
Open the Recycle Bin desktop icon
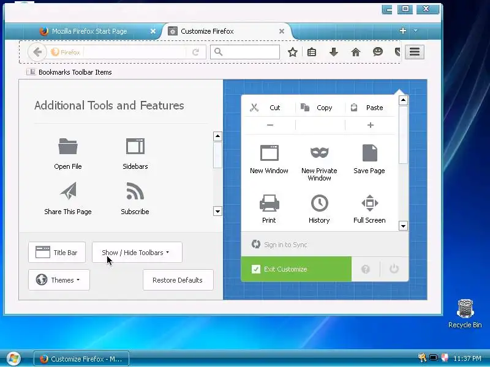tap(465, 314)
